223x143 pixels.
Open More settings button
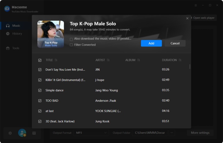pyautogui.click(x=200, y=133)
